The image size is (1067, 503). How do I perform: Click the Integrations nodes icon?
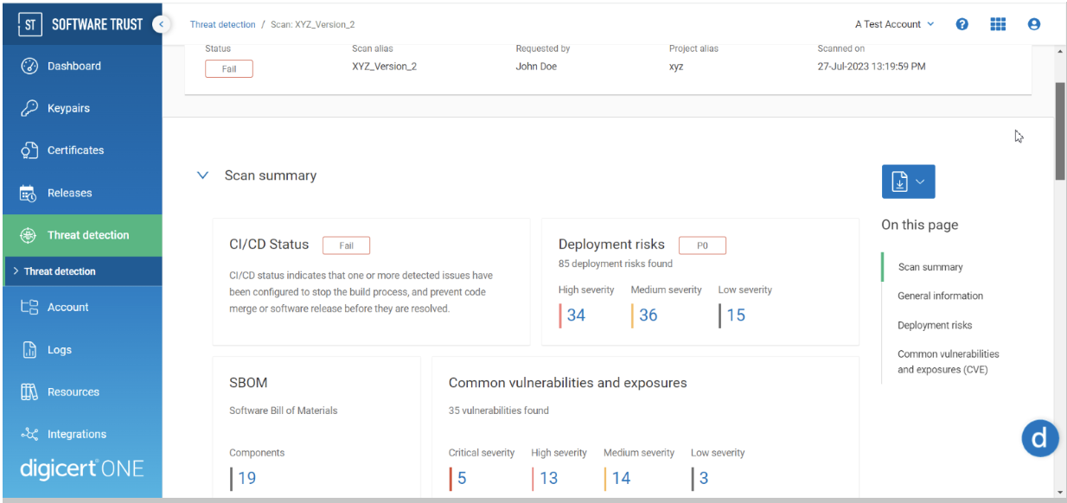(29, 435)
